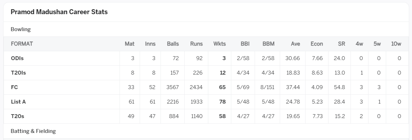Click the 8/151 BBM value
Viewport: 412px width, 140px height.
[267, 87]
